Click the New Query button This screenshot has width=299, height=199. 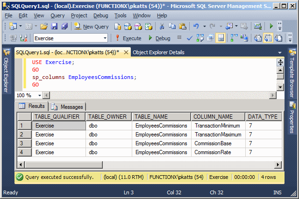tap(92, 27)
